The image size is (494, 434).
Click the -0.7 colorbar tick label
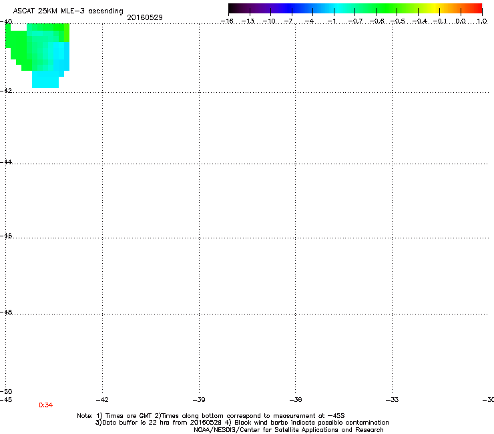(355, 21)
